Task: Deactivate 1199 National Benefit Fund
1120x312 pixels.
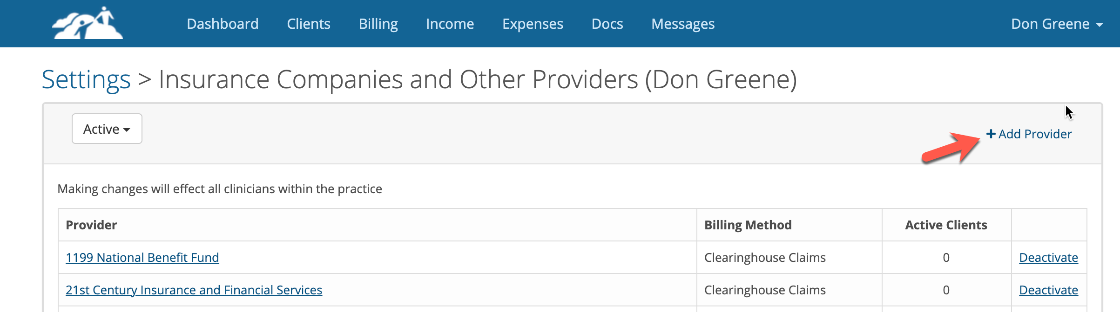Action: pos(1048,257)
